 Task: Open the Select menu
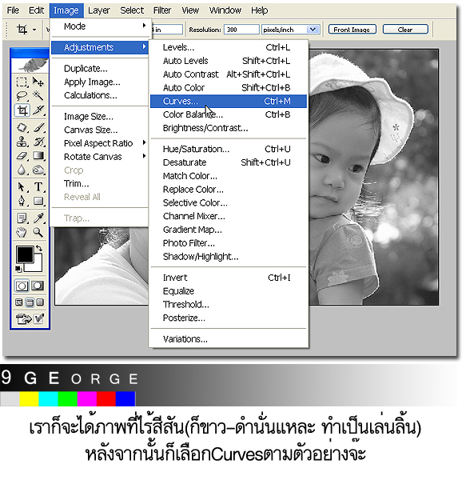coord(132,10)
